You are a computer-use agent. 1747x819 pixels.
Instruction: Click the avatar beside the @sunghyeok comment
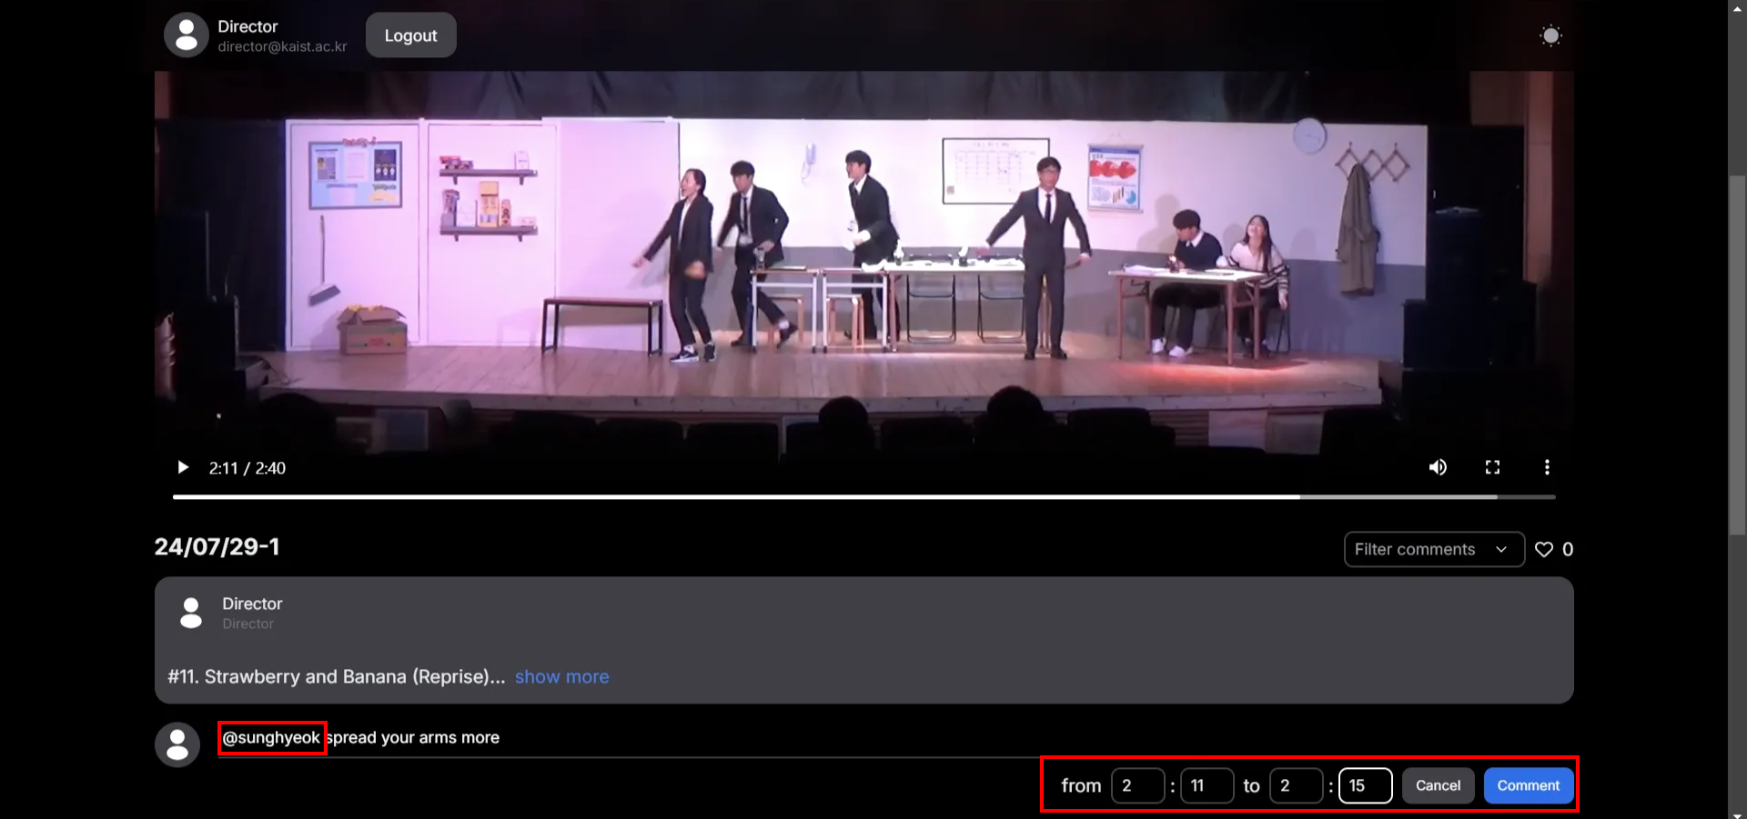click(x=177, y=744)
